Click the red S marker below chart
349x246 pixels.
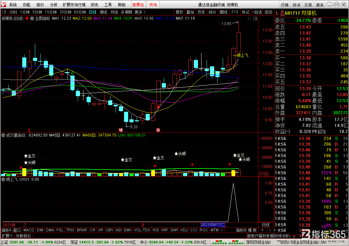coord(29,130)
